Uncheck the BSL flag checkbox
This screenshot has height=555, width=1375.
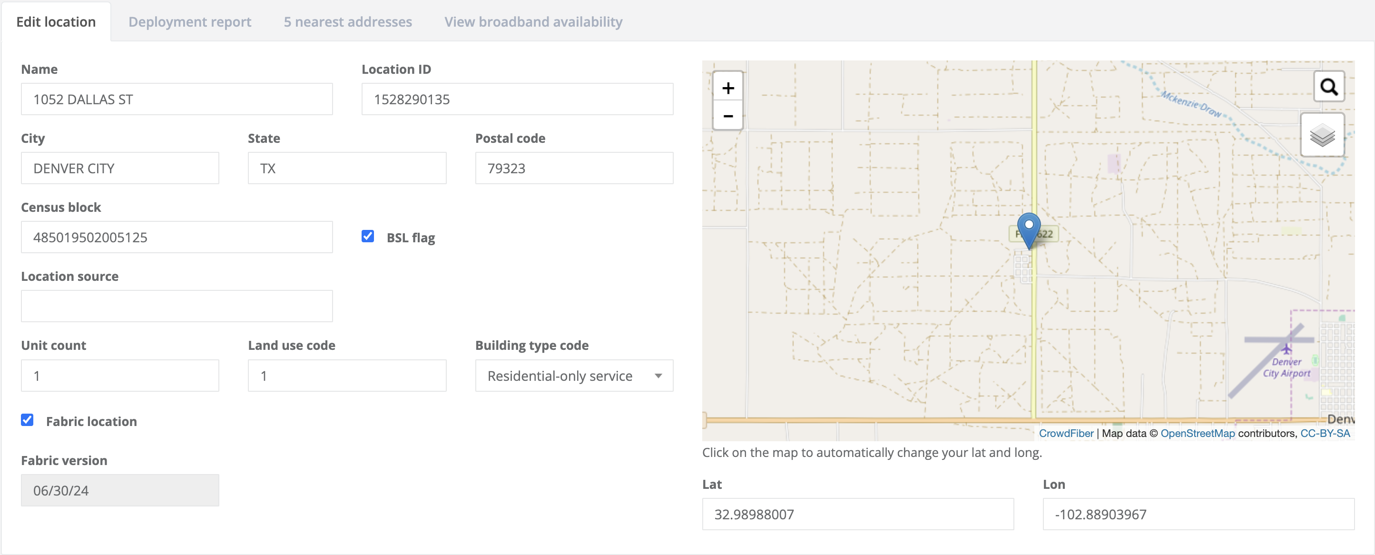(x=368, y=236)
